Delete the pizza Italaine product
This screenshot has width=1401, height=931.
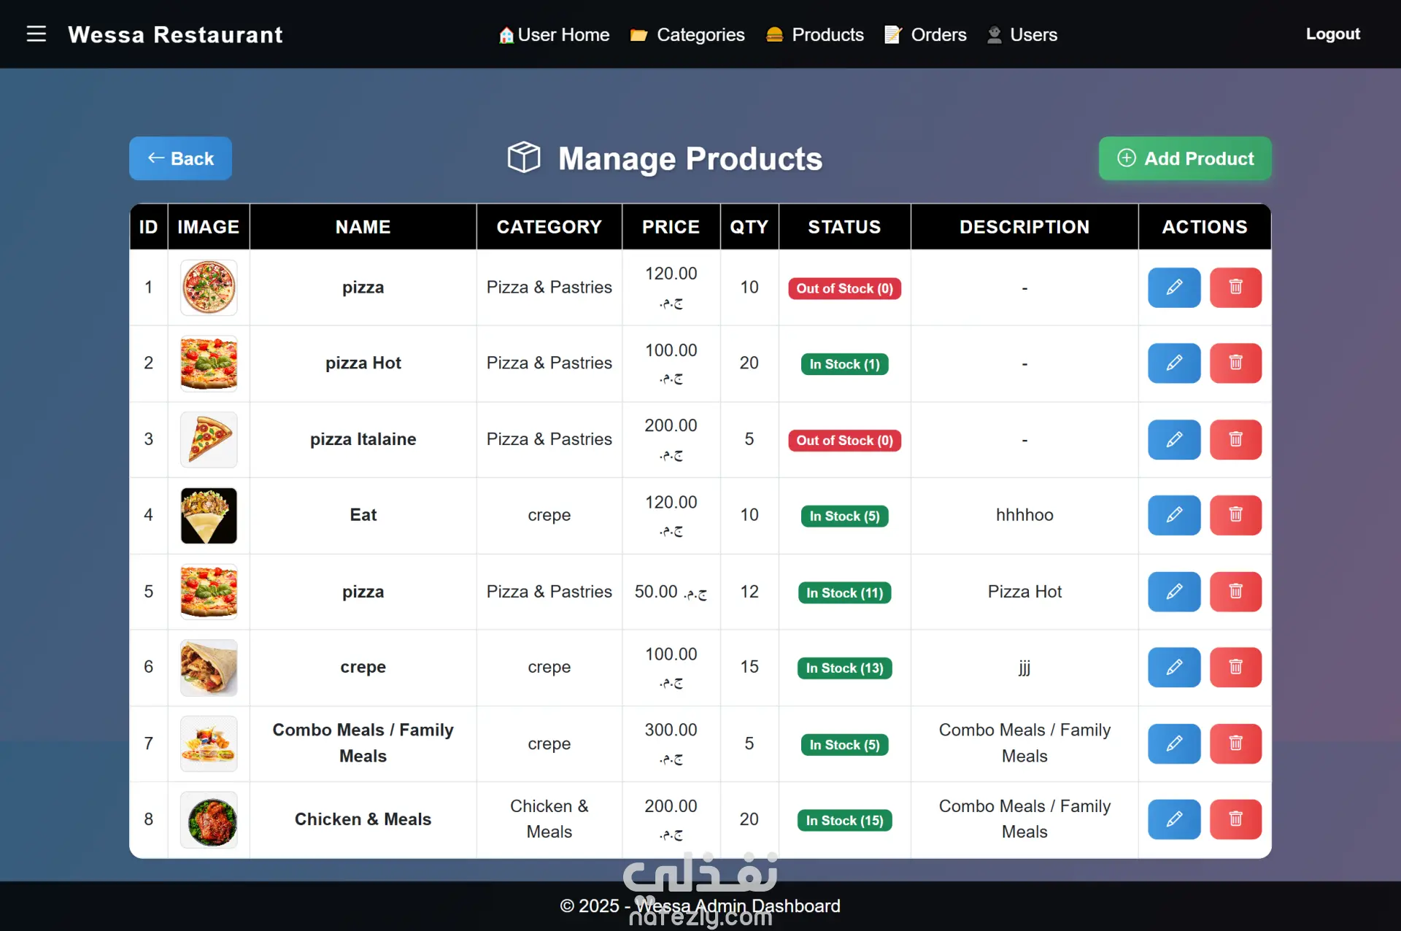(x=1235, y=439)
